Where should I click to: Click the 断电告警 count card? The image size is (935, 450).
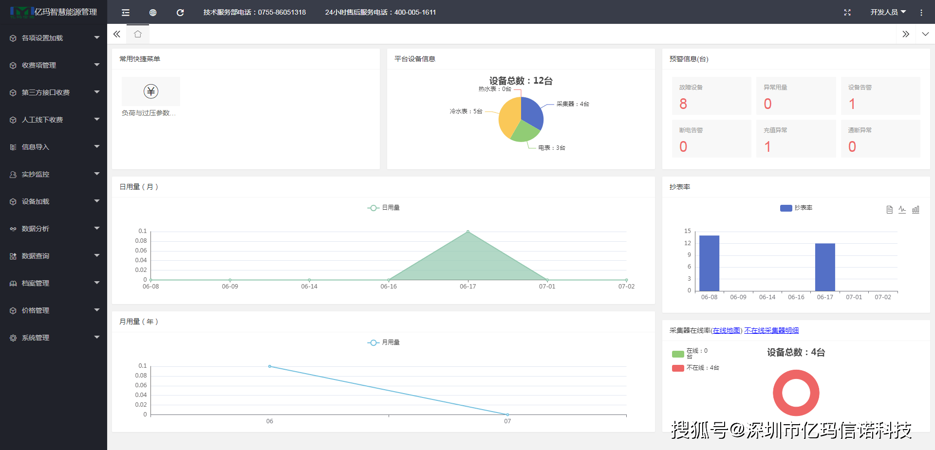coord(711,139)
